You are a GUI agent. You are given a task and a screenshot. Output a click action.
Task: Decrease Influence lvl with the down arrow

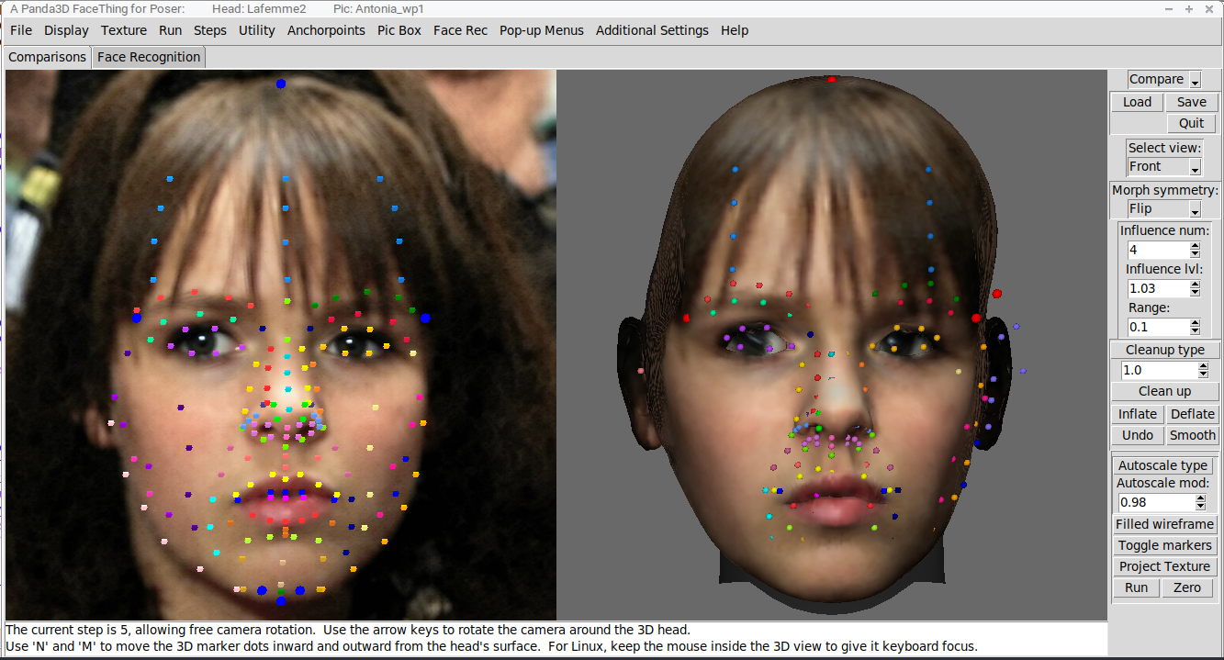click(x=1195, y=293)
